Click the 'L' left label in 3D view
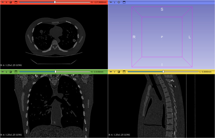 (190, 37)
